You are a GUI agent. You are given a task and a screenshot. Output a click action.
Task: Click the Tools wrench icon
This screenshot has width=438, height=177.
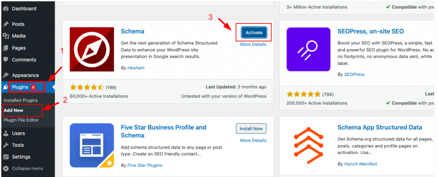pos(6,145)
